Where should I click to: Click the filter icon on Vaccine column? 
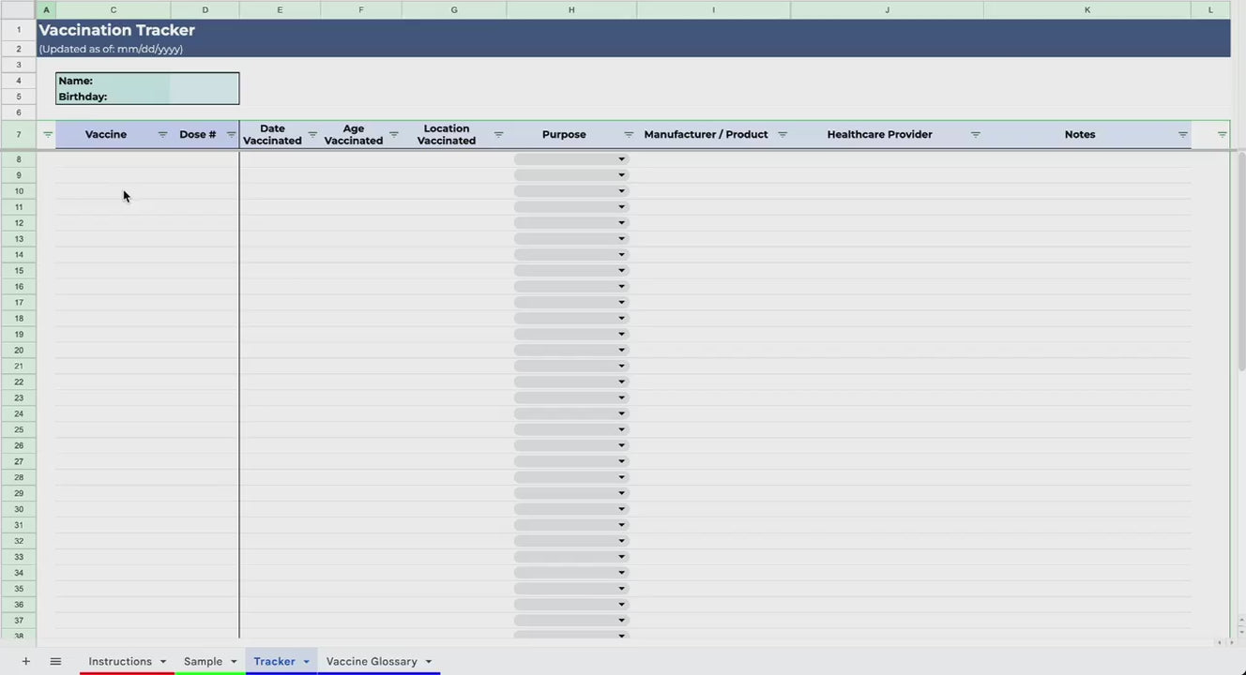(x=162, y=135)
